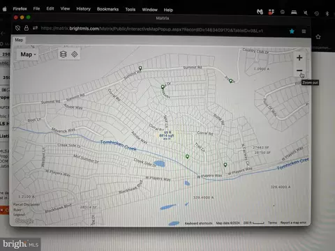This screenshot has height=251, width=335.
Task: Open the Tools menu in menu bar
Action: pos(131,9)
